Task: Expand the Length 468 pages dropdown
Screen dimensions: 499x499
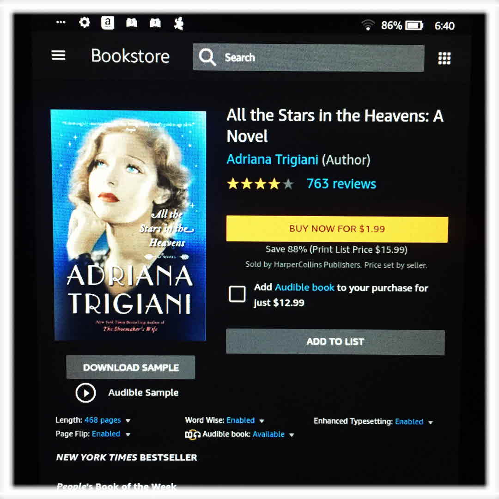Action: 128,421
